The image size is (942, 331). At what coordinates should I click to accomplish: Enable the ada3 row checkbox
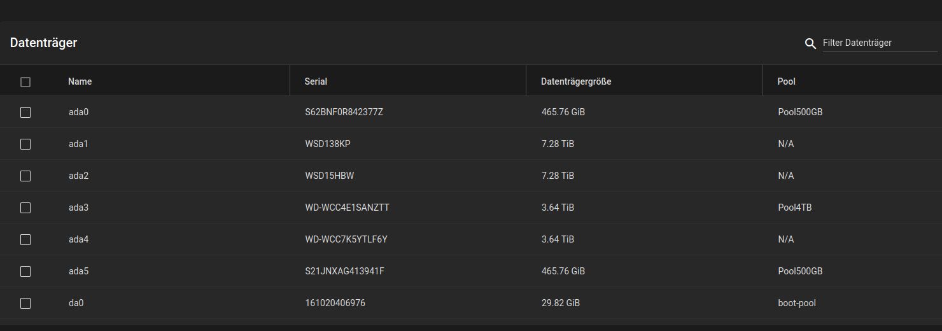pos(25,208)
